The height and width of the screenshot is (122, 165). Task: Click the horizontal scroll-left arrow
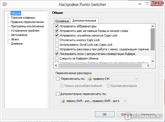point(56,65)
